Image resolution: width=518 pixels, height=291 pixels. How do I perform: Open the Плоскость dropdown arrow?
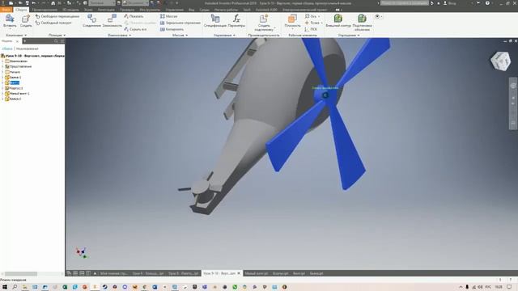[x=292, y=29]
